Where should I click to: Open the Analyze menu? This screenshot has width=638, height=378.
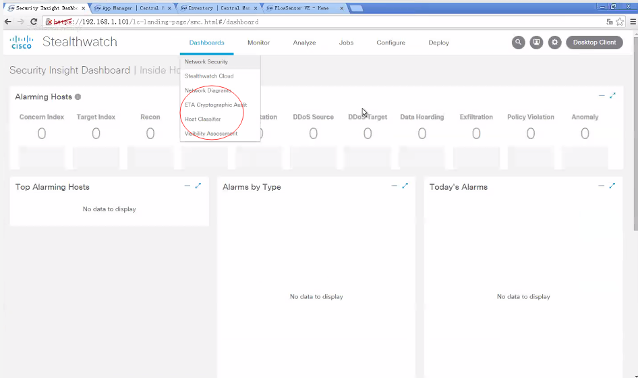click(x=304, y=43)
